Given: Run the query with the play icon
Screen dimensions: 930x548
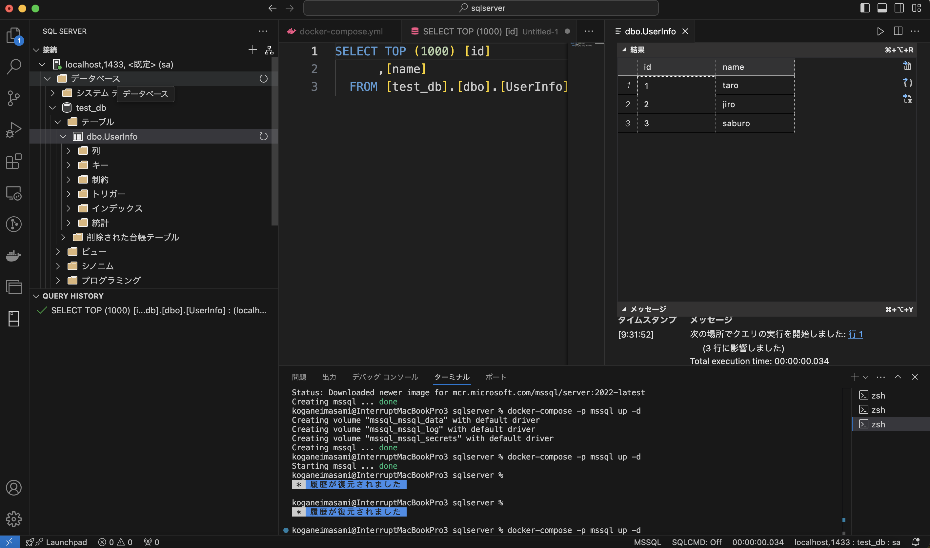Looking at the screenshot, I should [880, 31].
